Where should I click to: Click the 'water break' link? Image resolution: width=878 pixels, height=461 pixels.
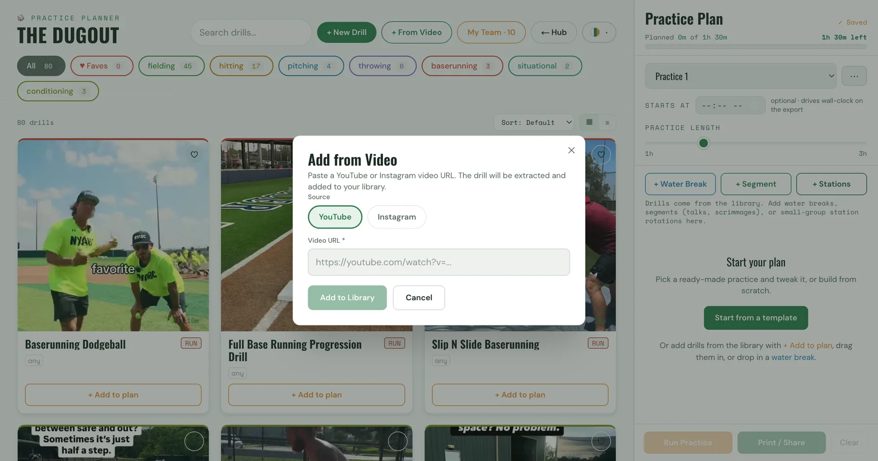point(793,357)
